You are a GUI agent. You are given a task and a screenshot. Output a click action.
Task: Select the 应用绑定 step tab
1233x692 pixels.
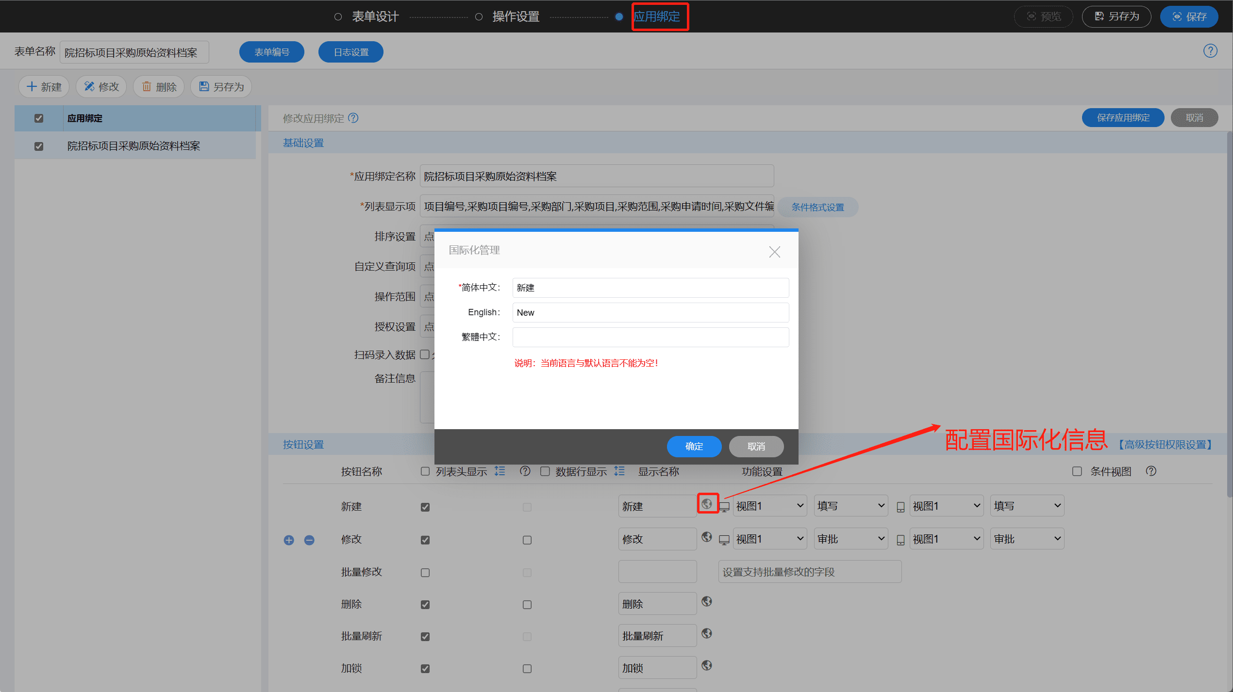[657, 16]
